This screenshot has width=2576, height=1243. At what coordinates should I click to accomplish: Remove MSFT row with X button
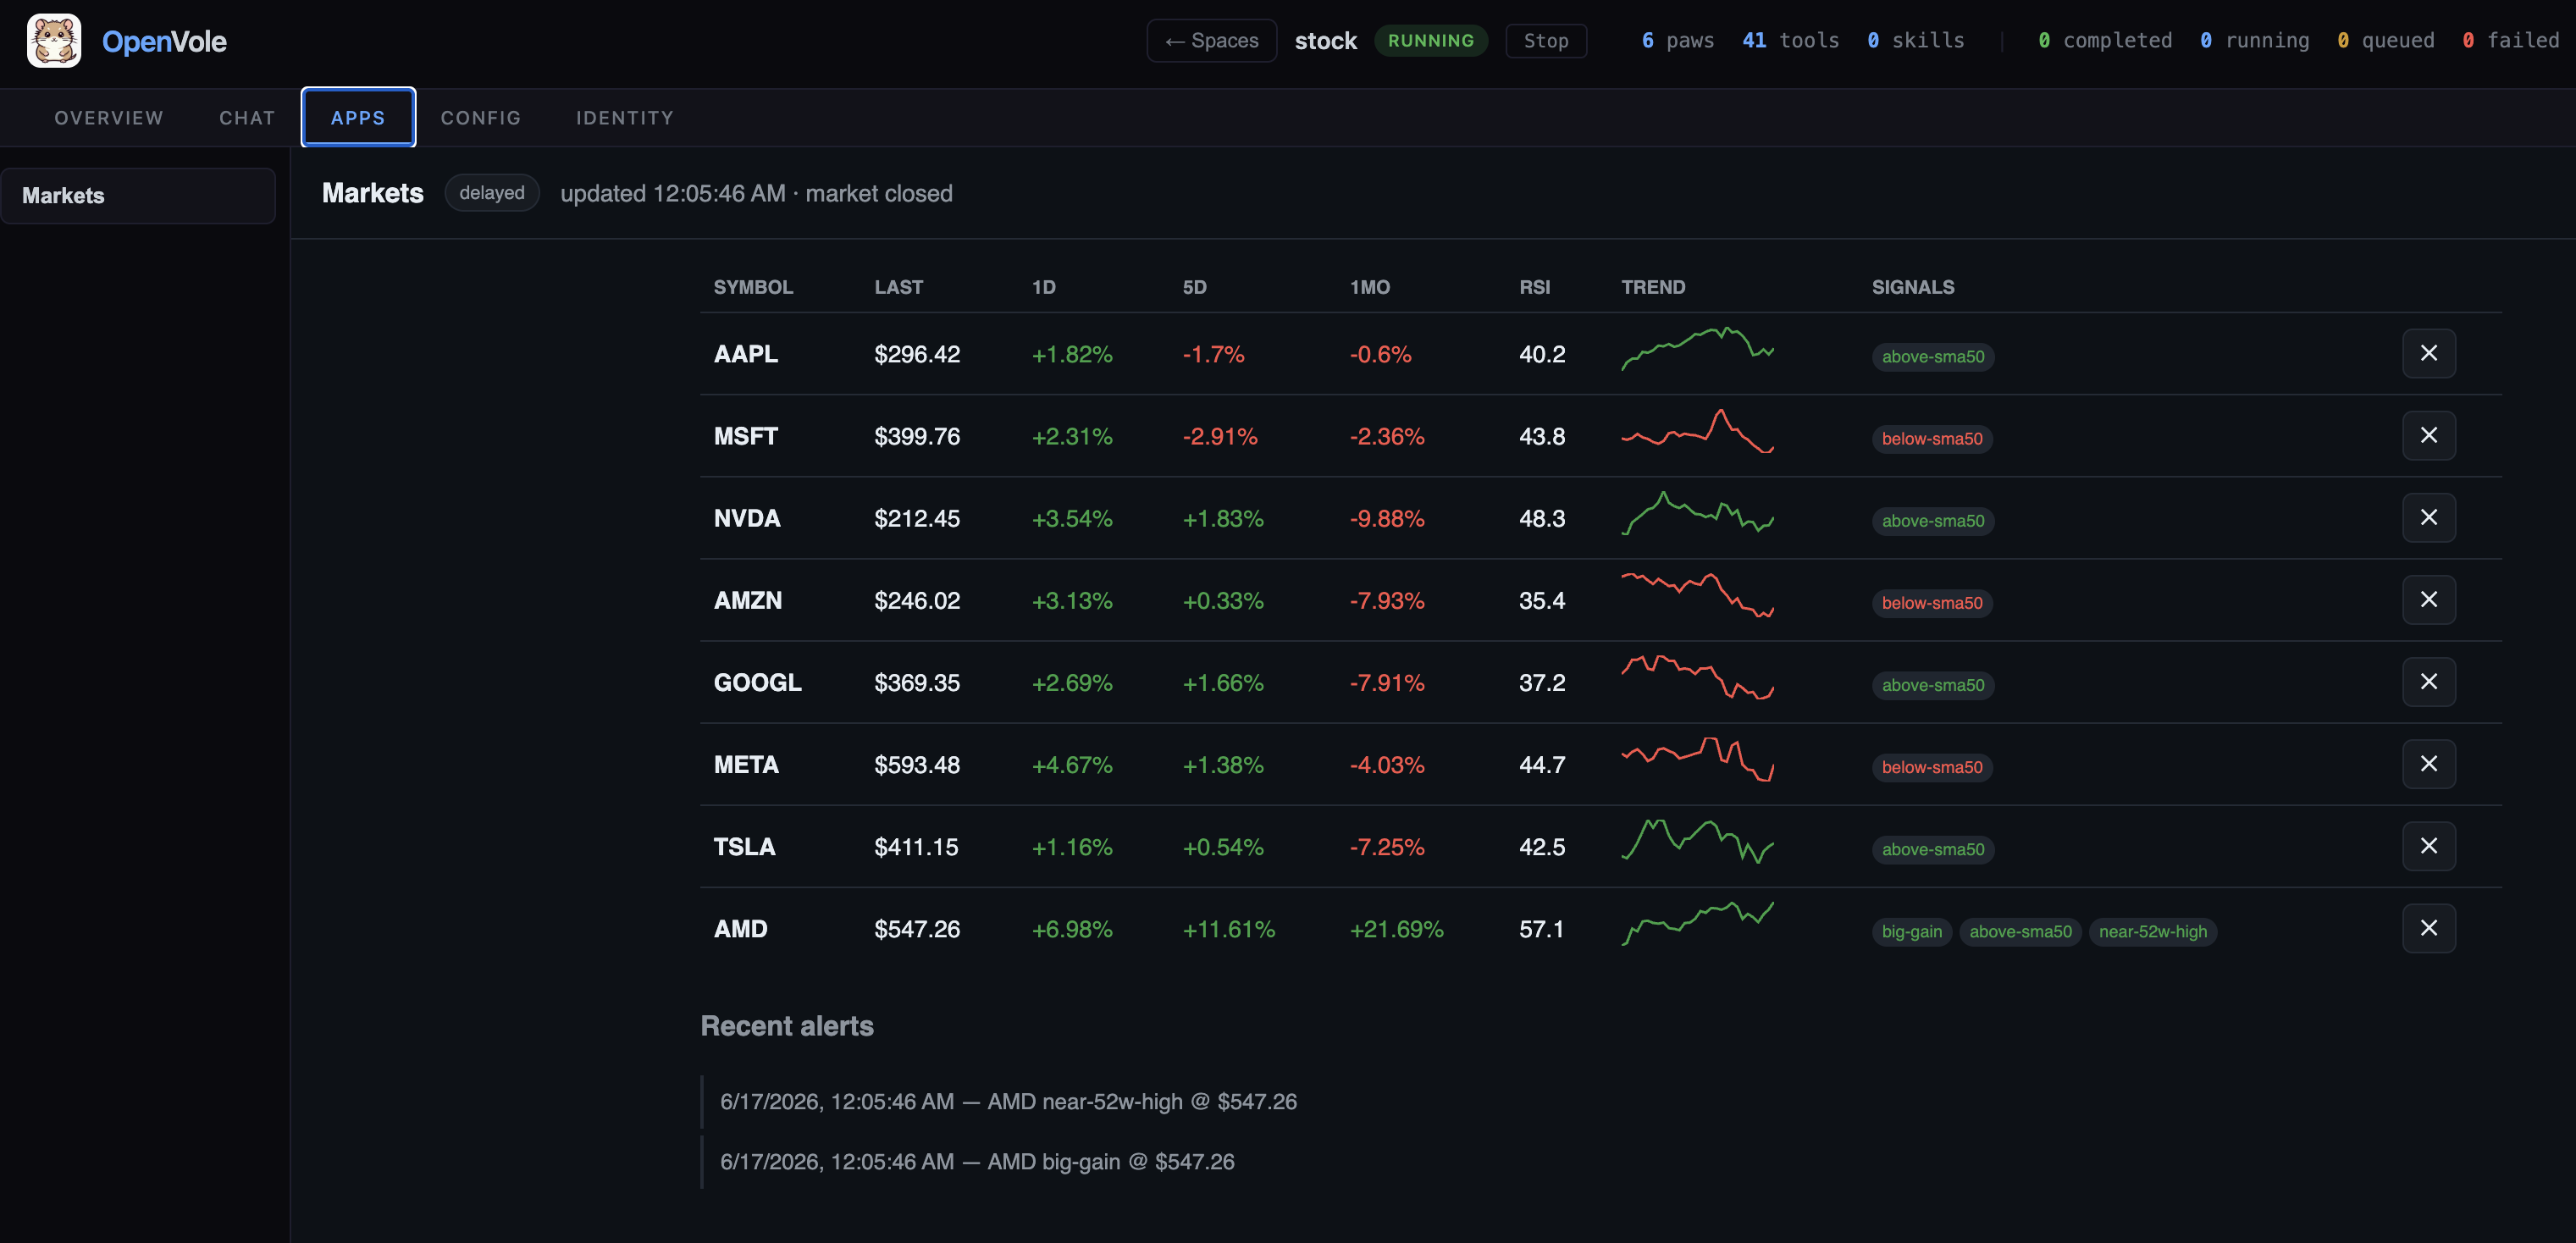point(2428,435)
